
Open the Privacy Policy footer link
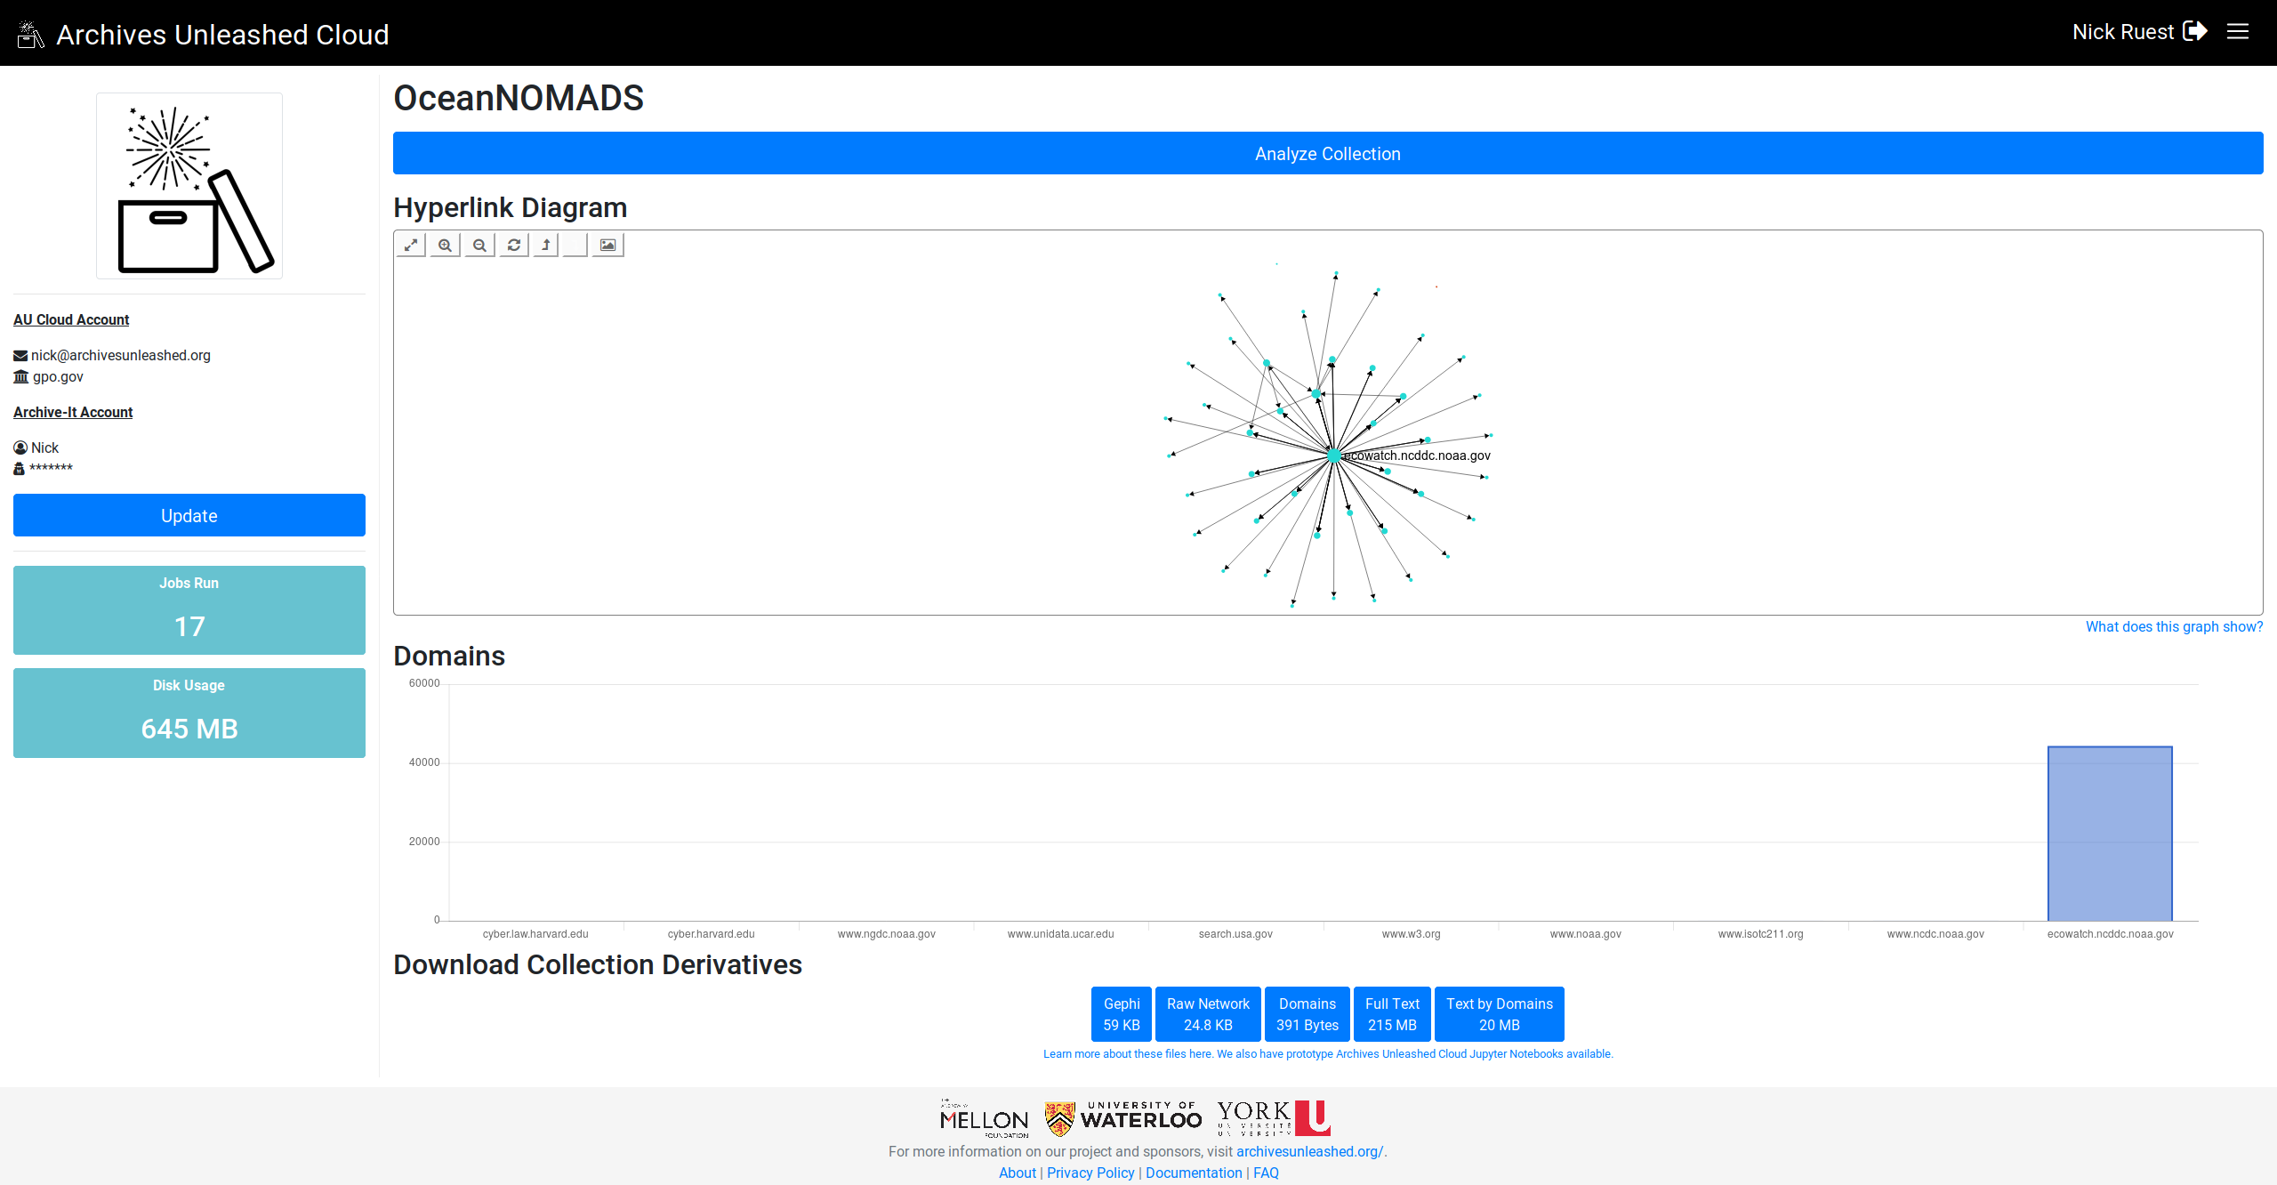click(x=1090, y=1173)
